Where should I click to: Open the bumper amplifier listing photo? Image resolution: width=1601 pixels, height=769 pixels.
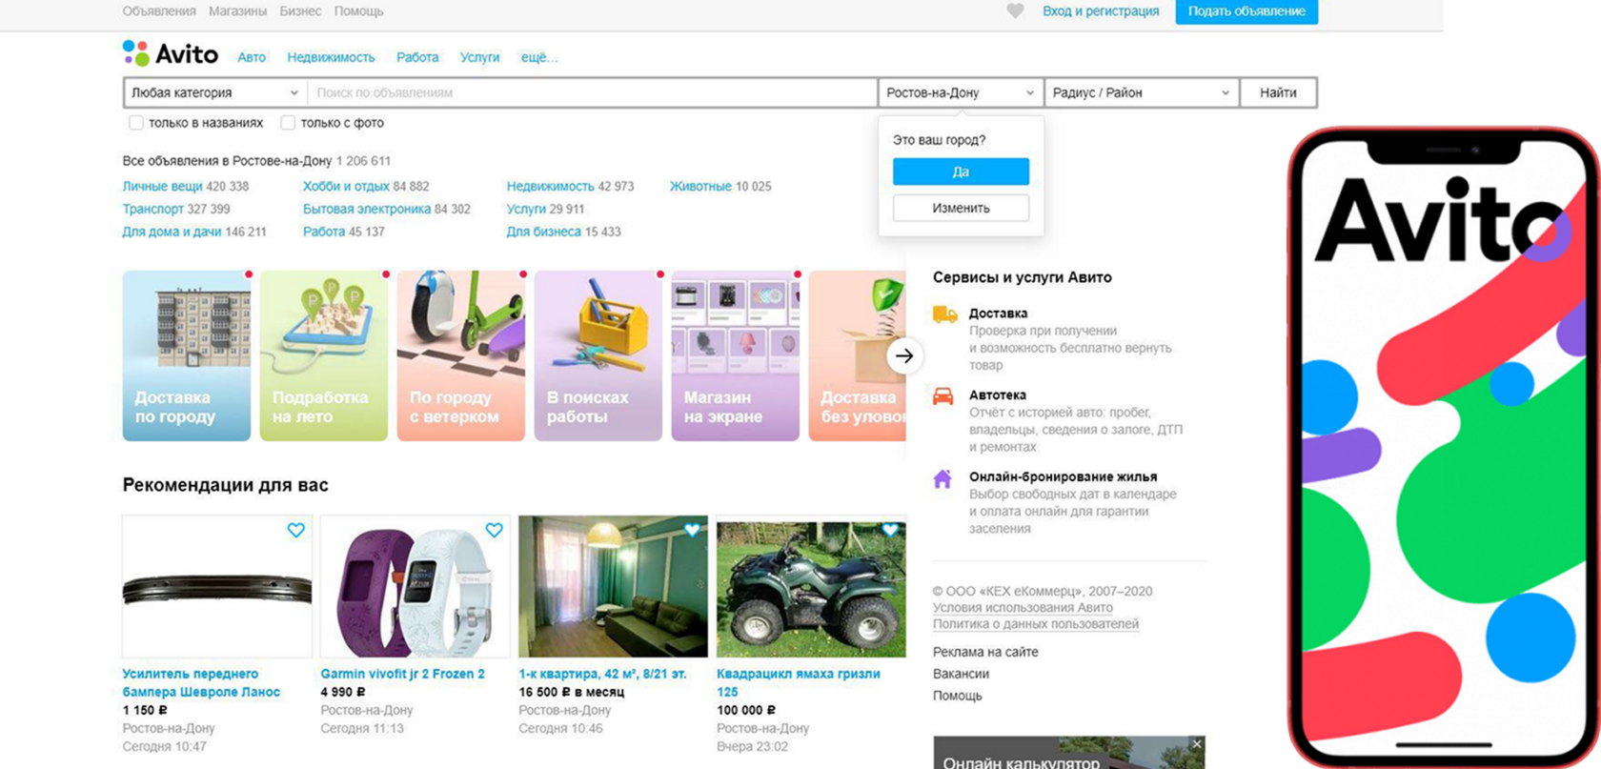(x=217, y=587)
